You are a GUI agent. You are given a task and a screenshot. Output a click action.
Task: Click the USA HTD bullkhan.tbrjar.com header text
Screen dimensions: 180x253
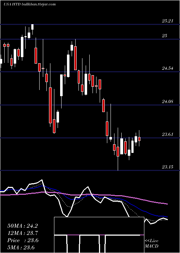point(30,4)
